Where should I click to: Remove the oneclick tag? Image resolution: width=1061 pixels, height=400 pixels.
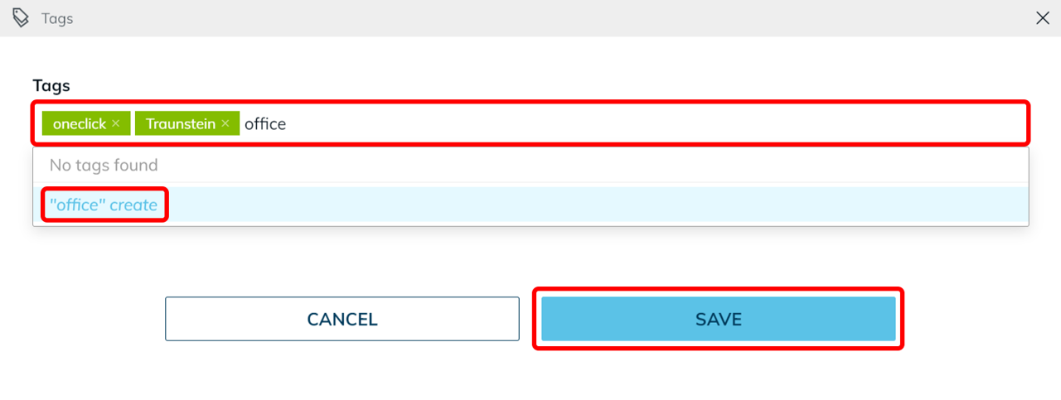point(116,123)
